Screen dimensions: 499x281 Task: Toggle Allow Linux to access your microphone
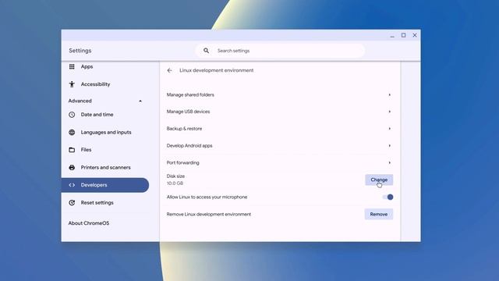pyautogui.click(x=388, y=197)
